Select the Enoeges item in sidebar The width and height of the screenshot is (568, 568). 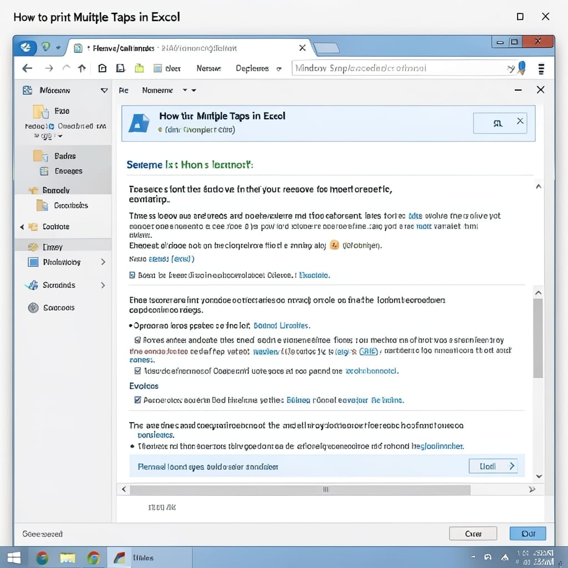tap(61, 171)
